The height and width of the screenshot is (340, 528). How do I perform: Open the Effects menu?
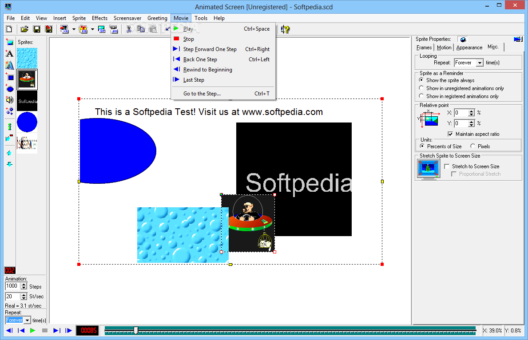(x=99, y=18)
